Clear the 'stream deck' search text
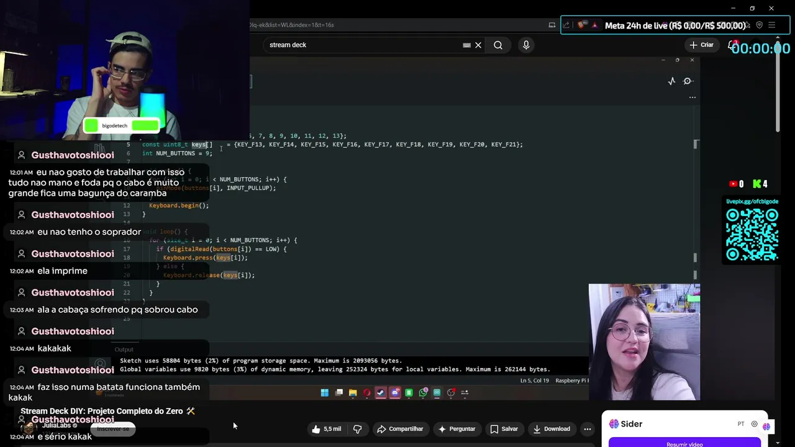This screenshot has width=795, height=447. click(x=478, y=45)
